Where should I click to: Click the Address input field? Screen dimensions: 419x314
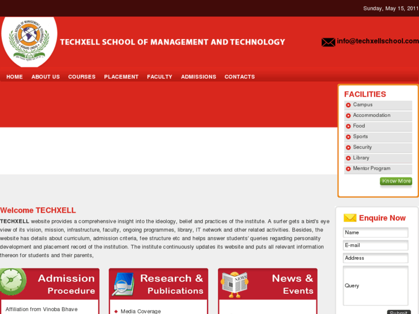(x=375, y=258)
